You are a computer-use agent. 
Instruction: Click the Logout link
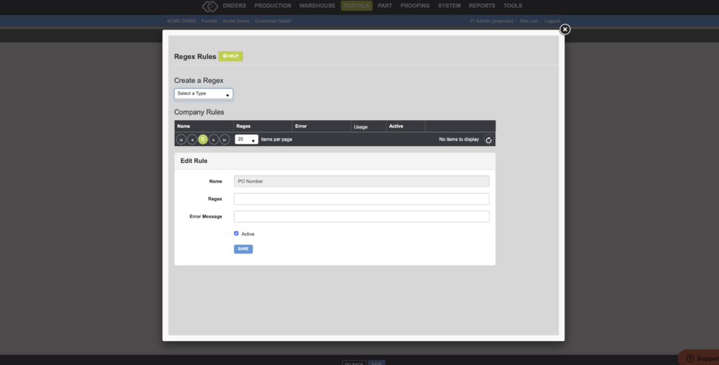[552, 21]
